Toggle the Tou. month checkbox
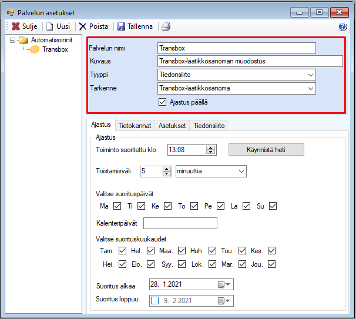This screenshot has height=319, width=356. tap(242, 251)
